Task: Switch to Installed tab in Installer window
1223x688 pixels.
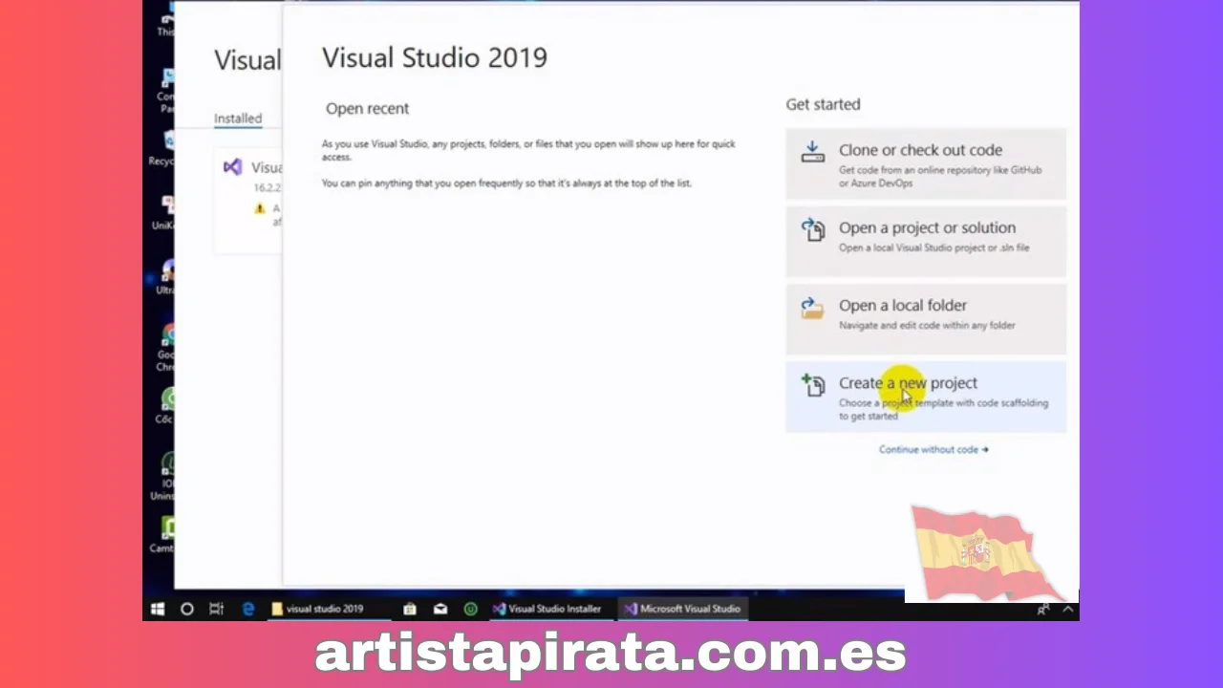Action: click(x=238, y=118)
